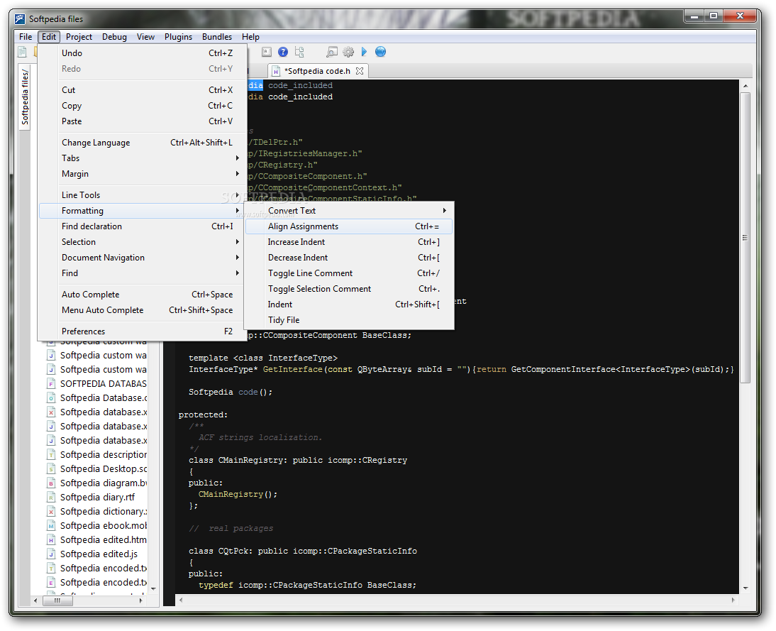Screen dimensions: 776x631
Task: Expand the Line Tools submenu
Action: tap(143, 195)
